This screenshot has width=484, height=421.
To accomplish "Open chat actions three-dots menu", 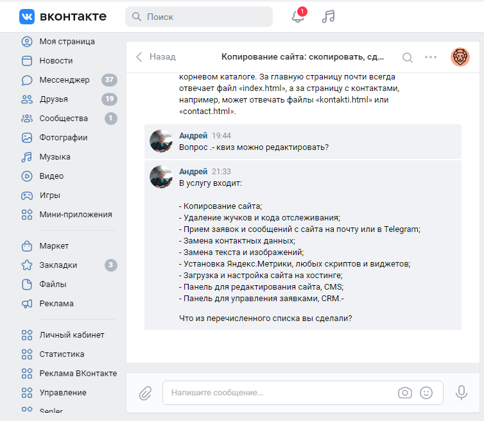I will (x=431, y=57).
